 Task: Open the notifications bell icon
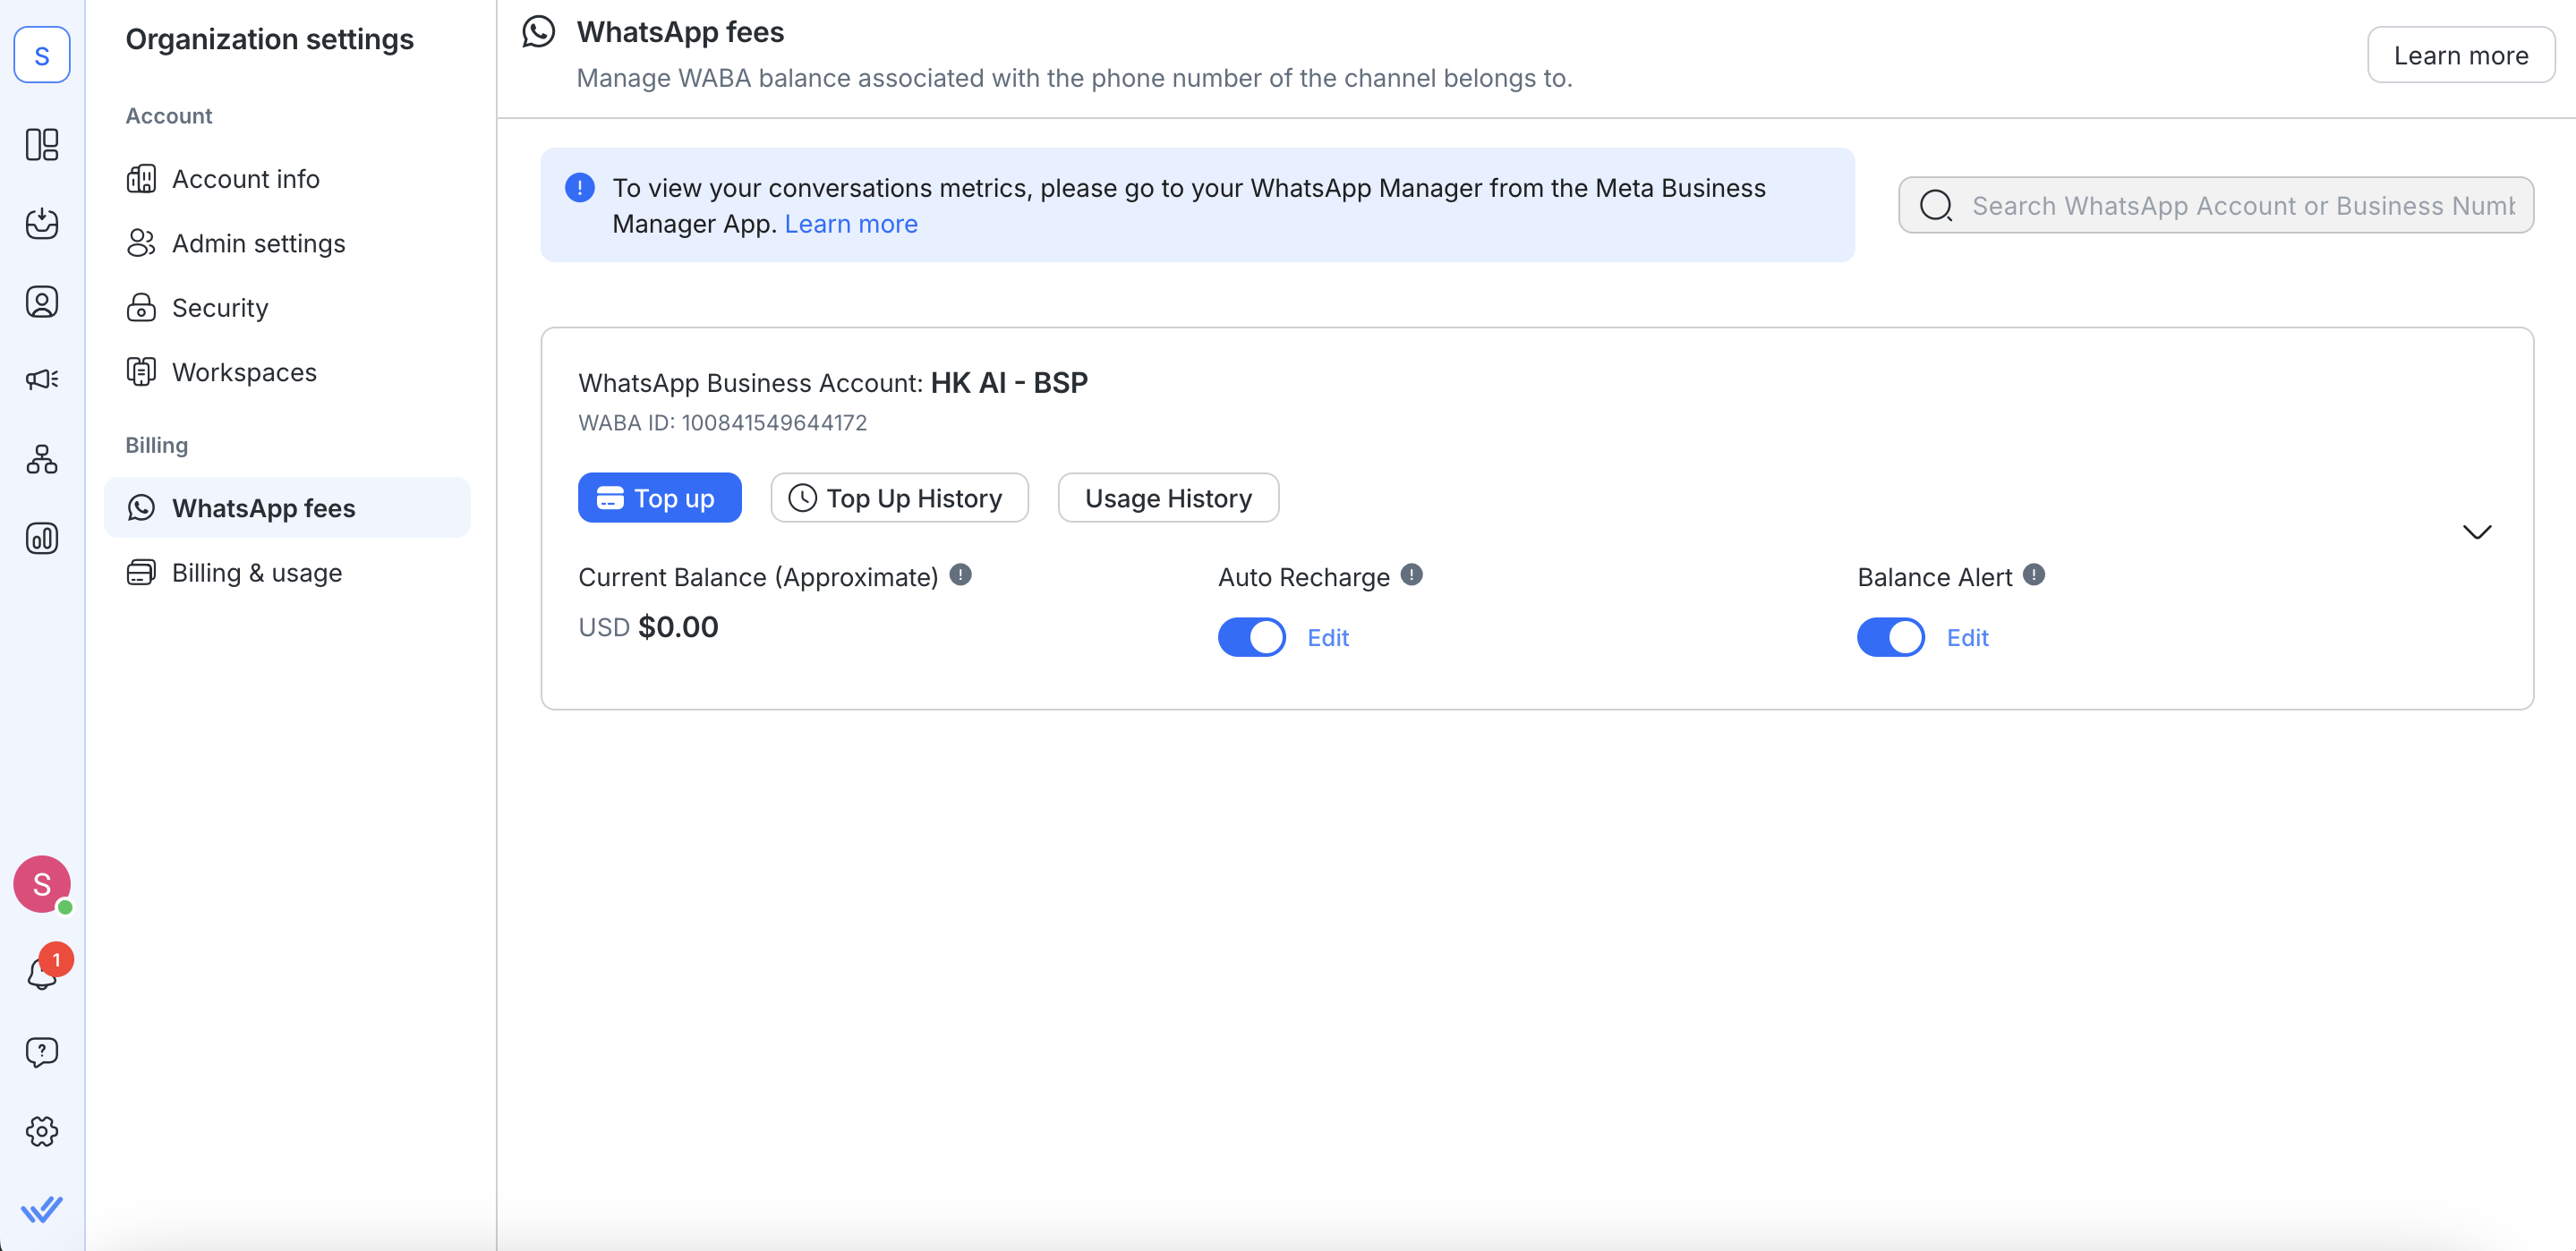pos(42,973)
